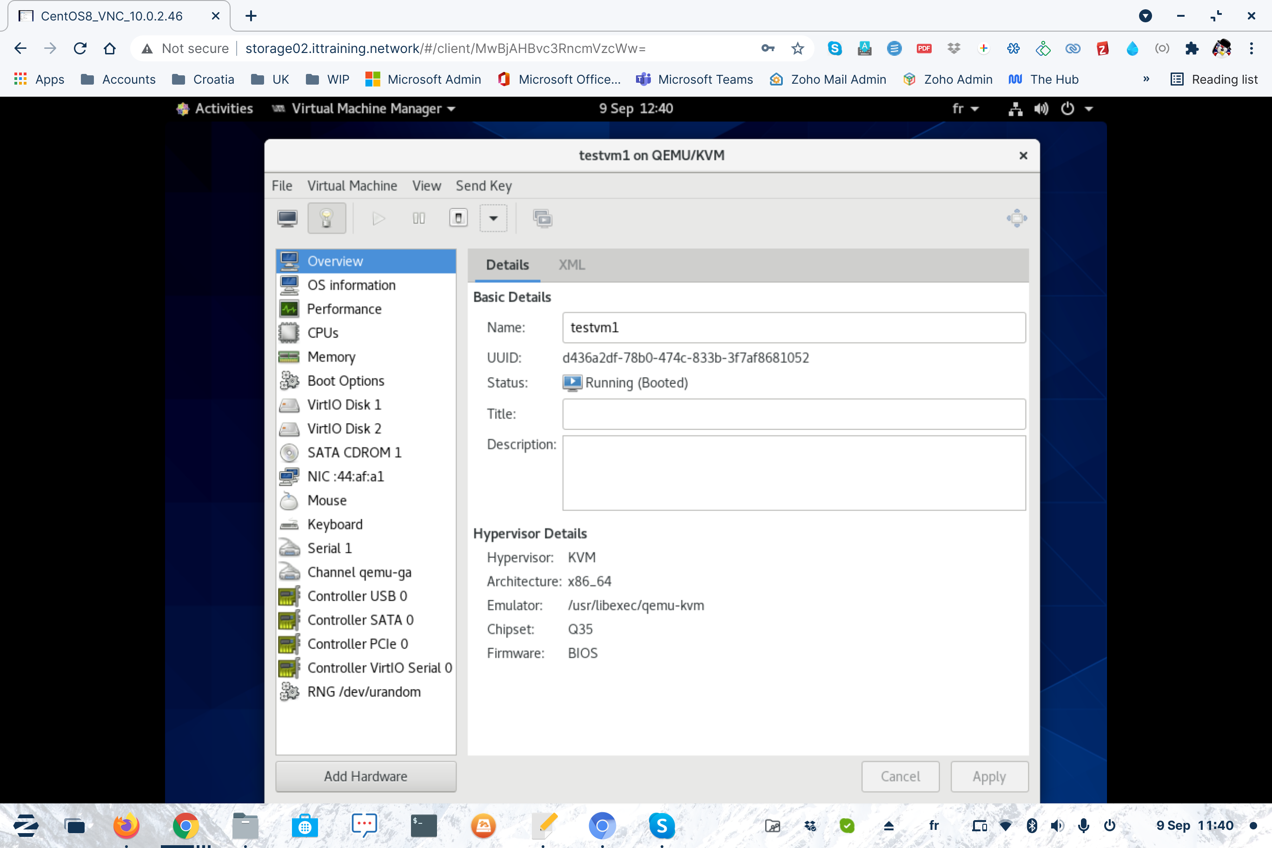The height and width of the screenshot is (848, 1272).
Task: Open the Skype browser extension
Action: [835, 48]
